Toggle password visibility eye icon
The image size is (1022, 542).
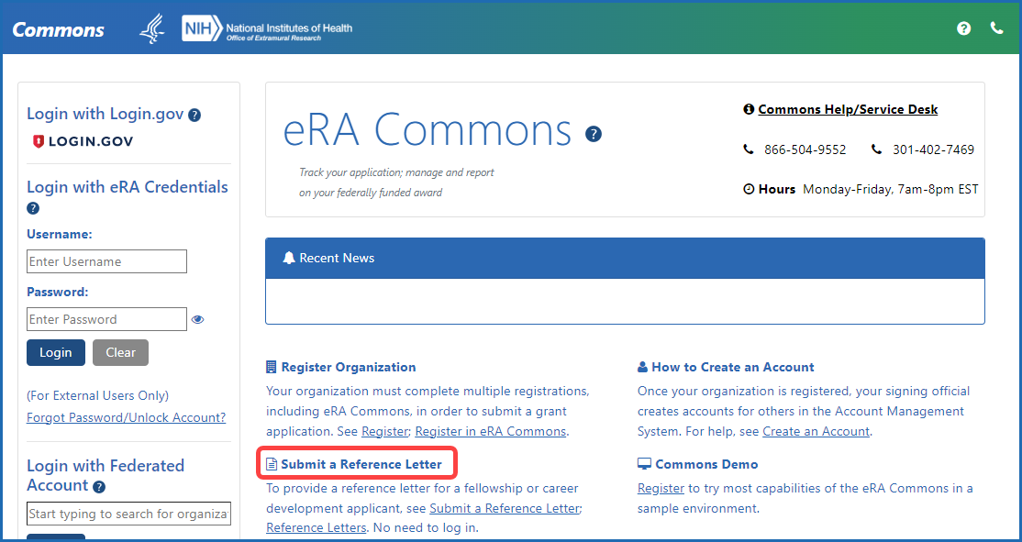click(198, 319)
